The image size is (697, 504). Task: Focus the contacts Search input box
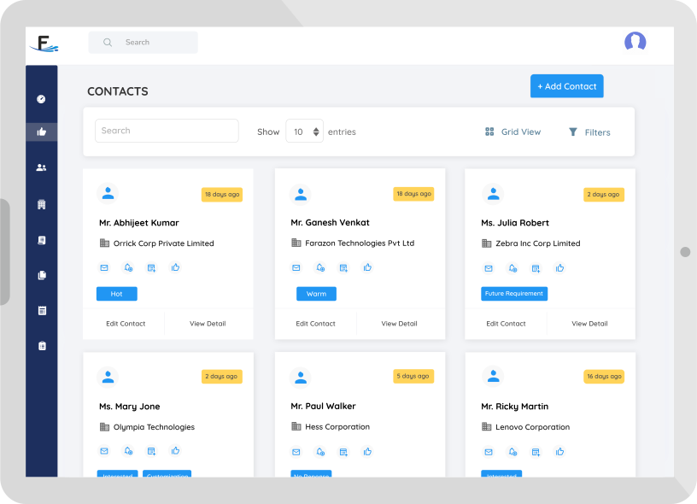tap(167, 131)
